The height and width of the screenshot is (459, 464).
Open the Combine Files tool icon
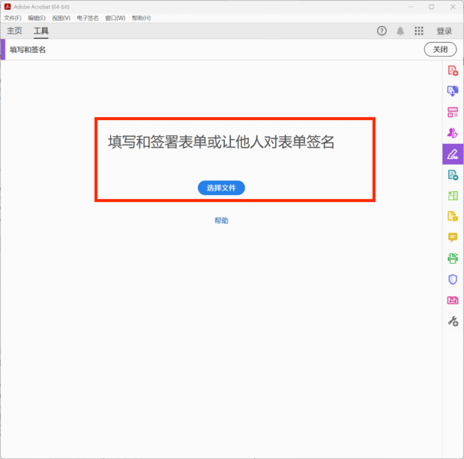[453, 91]
